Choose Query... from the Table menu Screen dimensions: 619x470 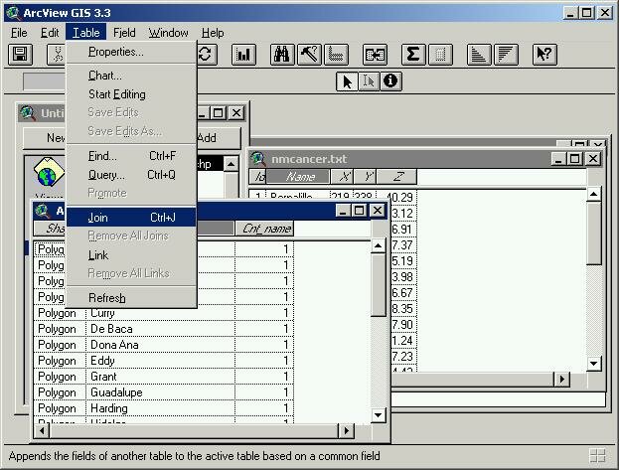(x=131, y=175)
